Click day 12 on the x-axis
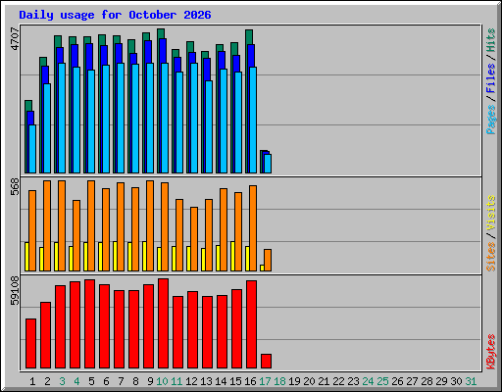The width and height of the screenshot is (502, 392). [x=191, y=381]
